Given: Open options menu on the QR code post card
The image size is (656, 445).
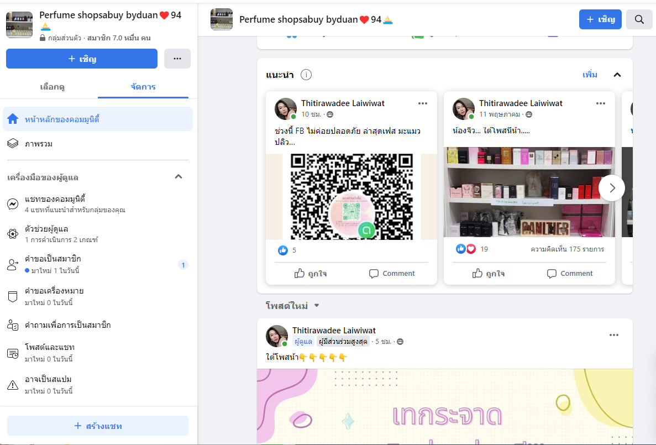Looking at the screenshot, I should click(423, 103).
